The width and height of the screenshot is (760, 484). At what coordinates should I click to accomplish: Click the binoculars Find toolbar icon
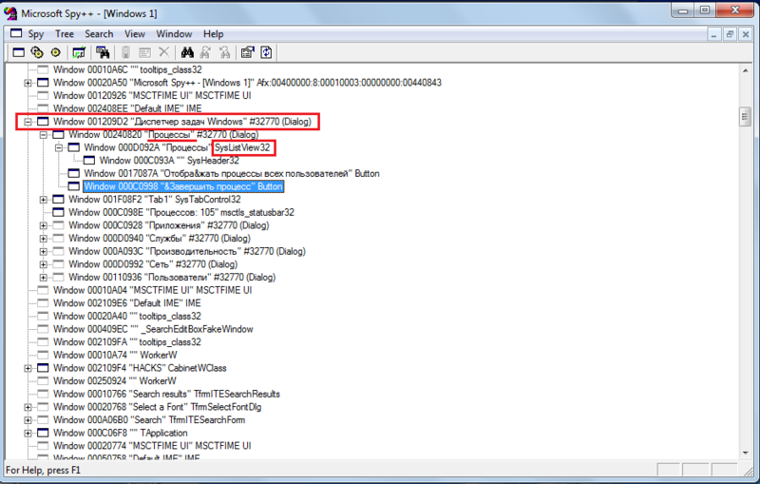(x=187, y=52)
